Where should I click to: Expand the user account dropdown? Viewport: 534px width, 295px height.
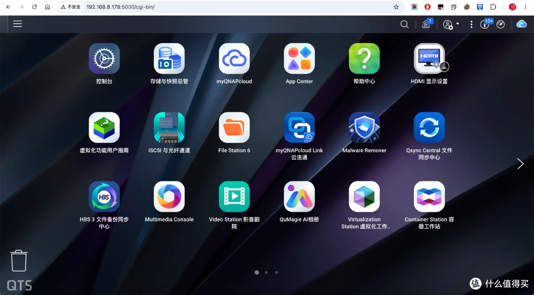pyautogui.click(x=451, y=24)
